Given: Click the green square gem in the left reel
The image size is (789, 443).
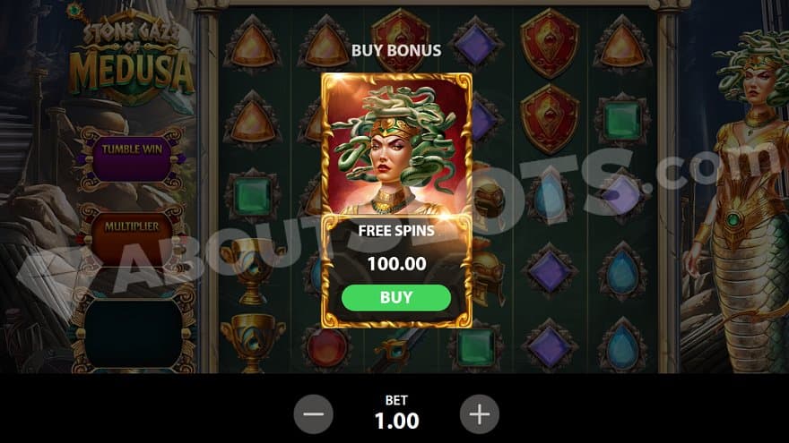Looking at the screenshot, I should [252, 196].
